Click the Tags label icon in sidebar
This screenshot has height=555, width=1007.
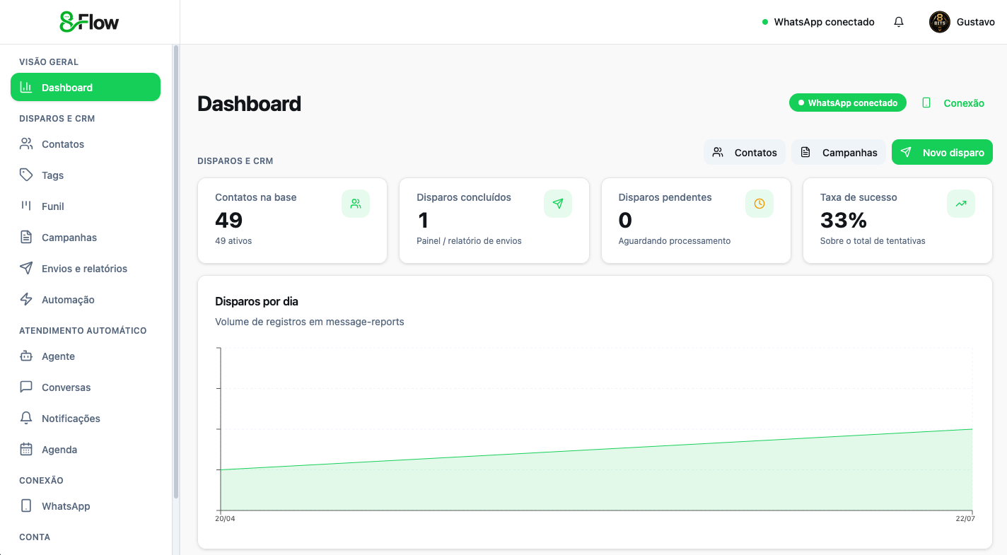(26, 175)
